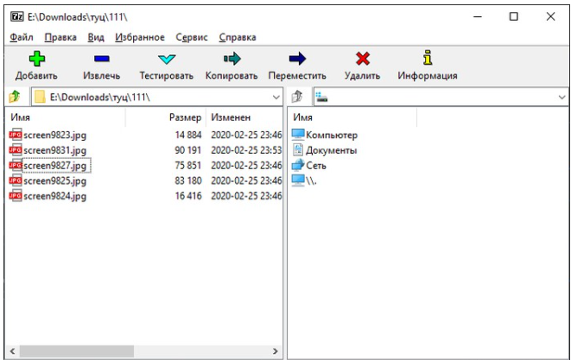Sort files by Изменен column header
This screenshot has height=360, width=571.
click(x=230, y=117)
